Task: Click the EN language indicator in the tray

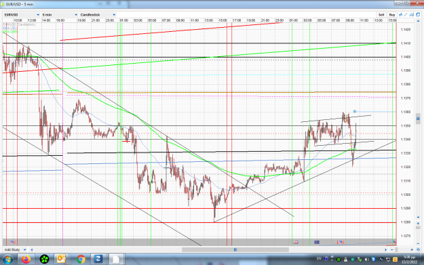Action: pyautogui.click(x=319, y=259)
